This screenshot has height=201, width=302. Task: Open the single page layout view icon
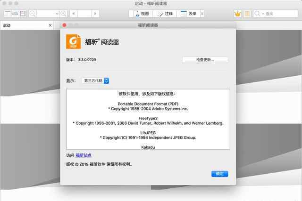click(x=8, y=14)
